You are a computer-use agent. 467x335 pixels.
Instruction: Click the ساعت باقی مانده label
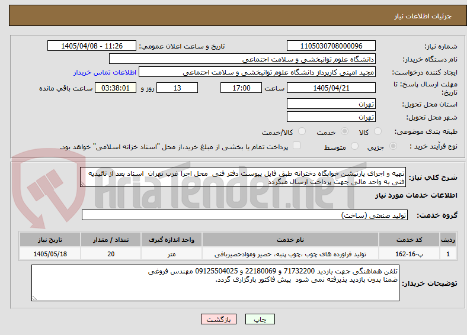(x=66, y=88)
